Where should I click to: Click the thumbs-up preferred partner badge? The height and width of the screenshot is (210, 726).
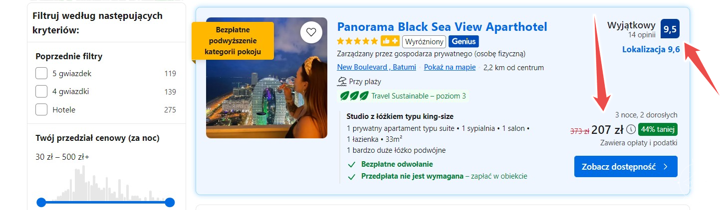(x=390, y=41)
